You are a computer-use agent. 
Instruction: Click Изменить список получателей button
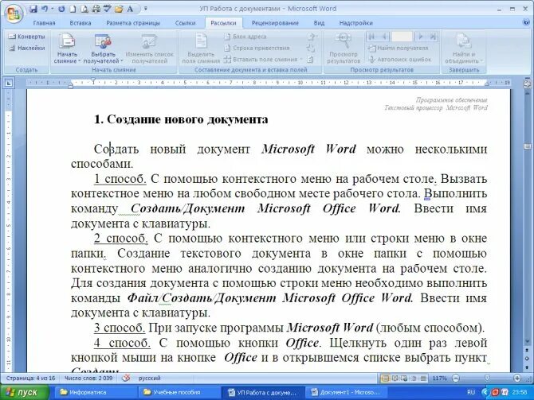coord(150,49)
